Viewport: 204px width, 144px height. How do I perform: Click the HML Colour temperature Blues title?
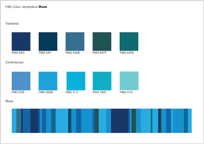coord(26,7)
